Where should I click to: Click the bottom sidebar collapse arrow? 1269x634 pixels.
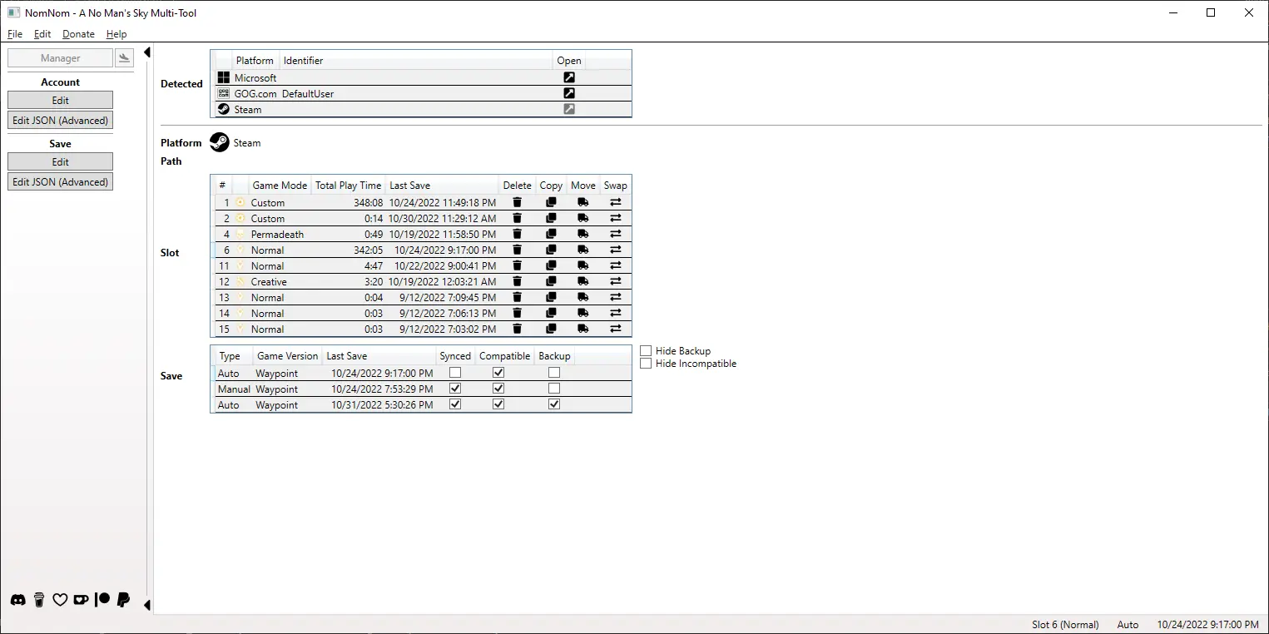pyautogui.click(x=147, y=605)
